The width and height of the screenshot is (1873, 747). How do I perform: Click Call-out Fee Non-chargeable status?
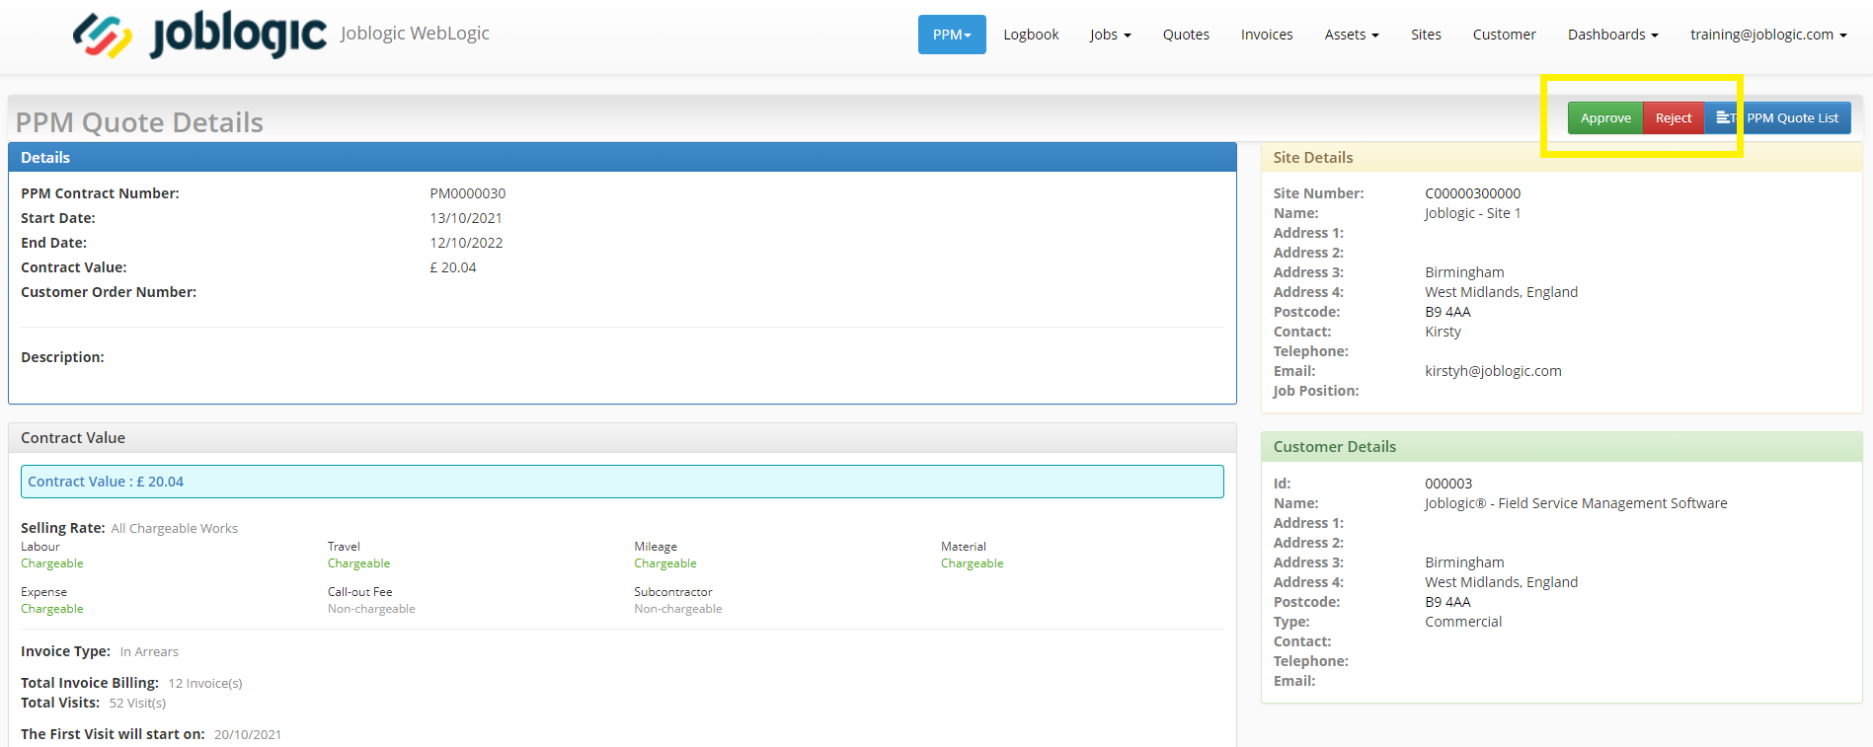[371, 609]
